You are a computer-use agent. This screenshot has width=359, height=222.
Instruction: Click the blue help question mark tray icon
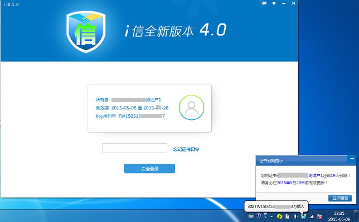[259, 215]
